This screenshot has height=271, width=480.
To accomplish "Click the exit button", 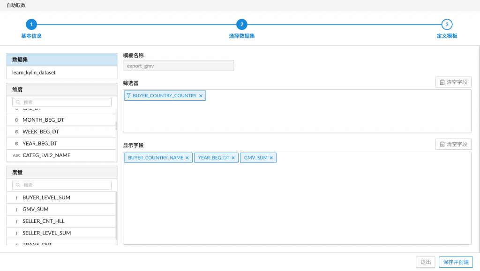I will pyautogui.click(x=426, y=262).
